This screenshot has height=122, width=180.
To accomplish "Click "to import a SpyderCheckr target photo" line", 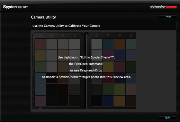I will click(x=86, y=77).
